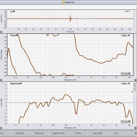Click the 0 dB reference line in the Magnitude plot
This screenshot has width=137, height=137.
70,103
